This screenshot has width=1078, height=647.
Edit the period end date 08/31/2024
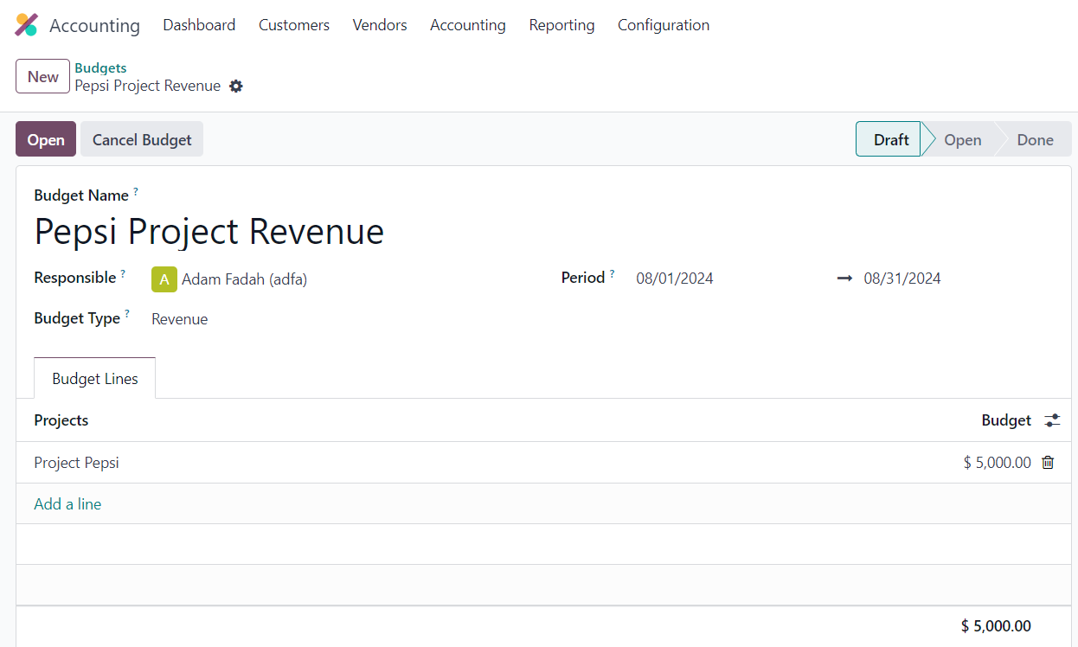point(902,279)
